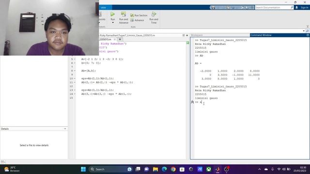This screenshot has height=174, width=310.
Task: Click the folder search icon beside path bar
Action: point(307,31)
